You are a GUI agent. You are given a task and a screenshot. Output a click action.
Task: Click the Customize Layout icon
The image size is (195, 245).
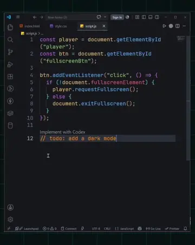137,17
